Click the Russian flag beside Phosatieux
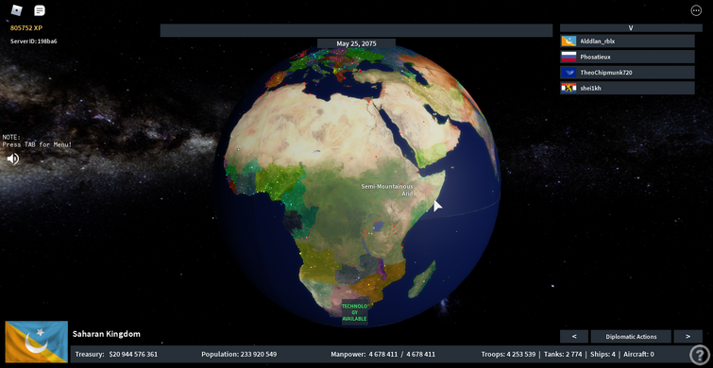Viewport: 713px width, 368px height. click(569, 57)
